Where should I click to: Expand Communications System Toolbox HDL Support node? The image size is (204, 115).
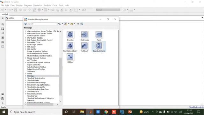pyautogui.click(x=25, y=31)
